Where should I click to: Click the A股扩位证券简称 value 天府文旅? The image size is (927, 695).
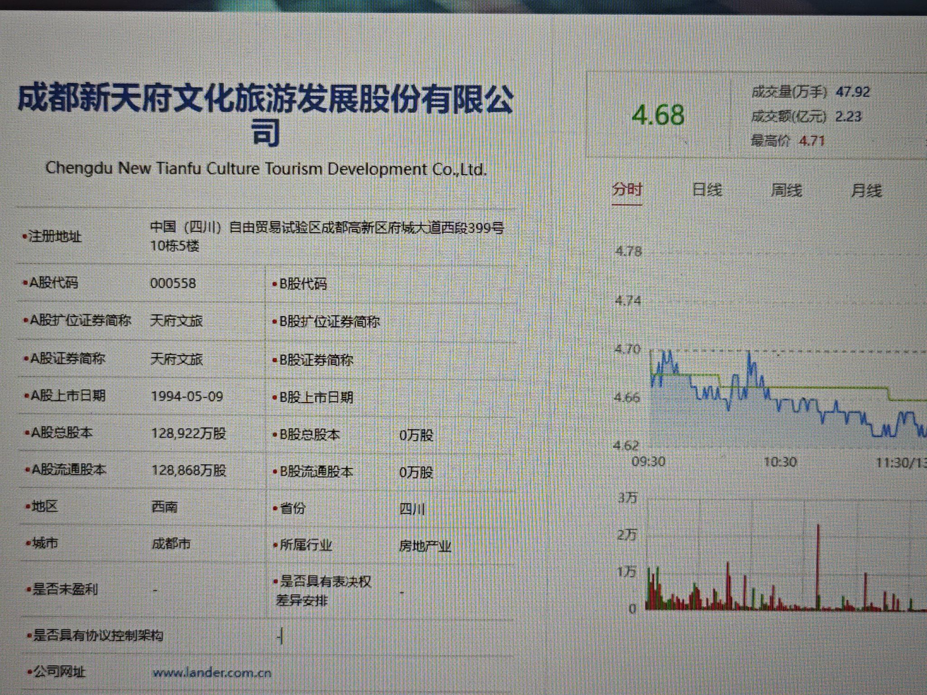pos(177,321)
